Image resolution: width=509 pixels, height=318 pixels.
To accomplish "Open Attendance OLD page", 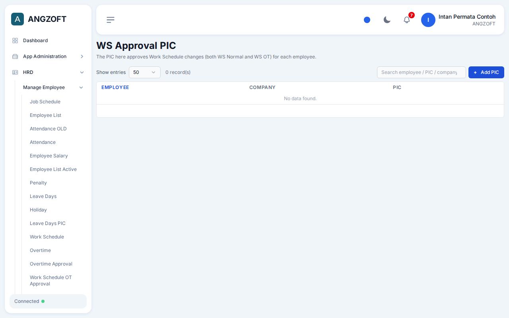I will [48, 129].
